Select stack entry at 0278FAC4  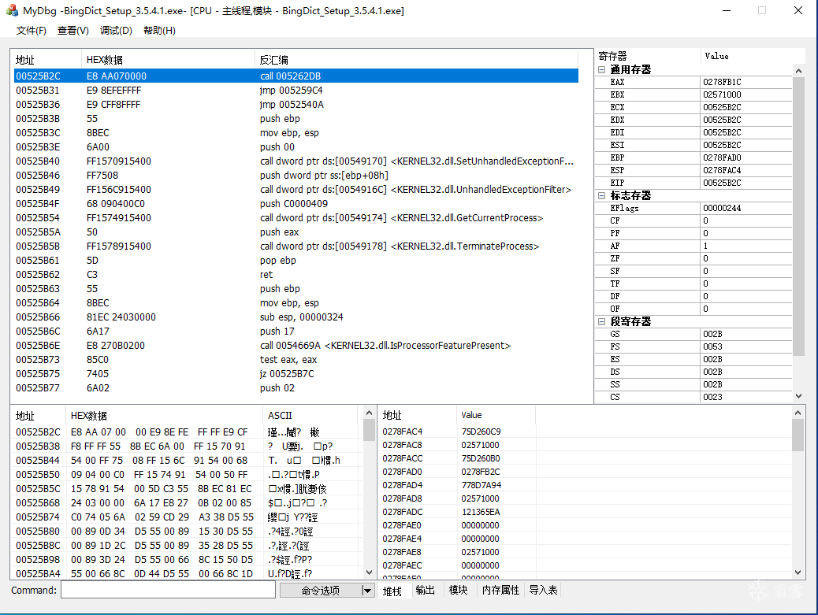[x=584, y=432]
